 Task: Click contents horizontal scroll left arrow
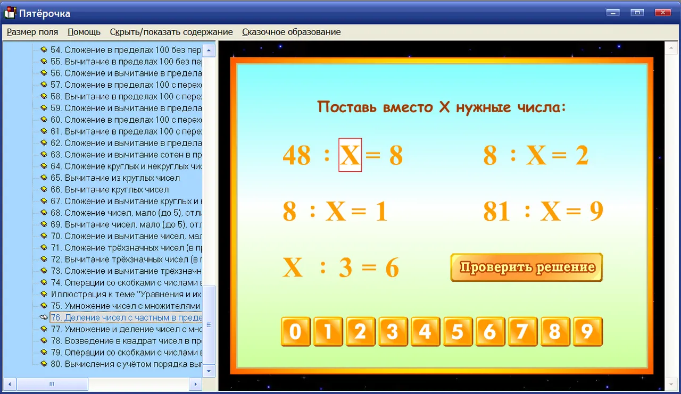(9, 384)
